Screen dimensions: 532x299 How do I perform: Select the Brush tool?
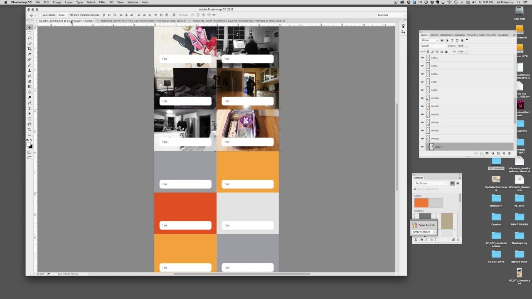click(x=30, y=65)
